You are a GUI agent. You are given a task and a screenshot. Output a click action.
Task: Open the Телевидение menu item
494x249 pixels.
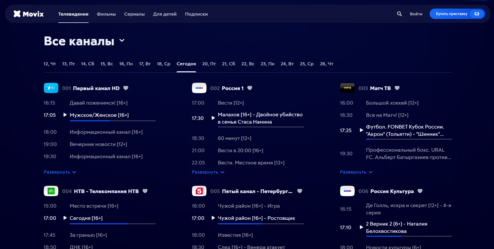(73, 14)
